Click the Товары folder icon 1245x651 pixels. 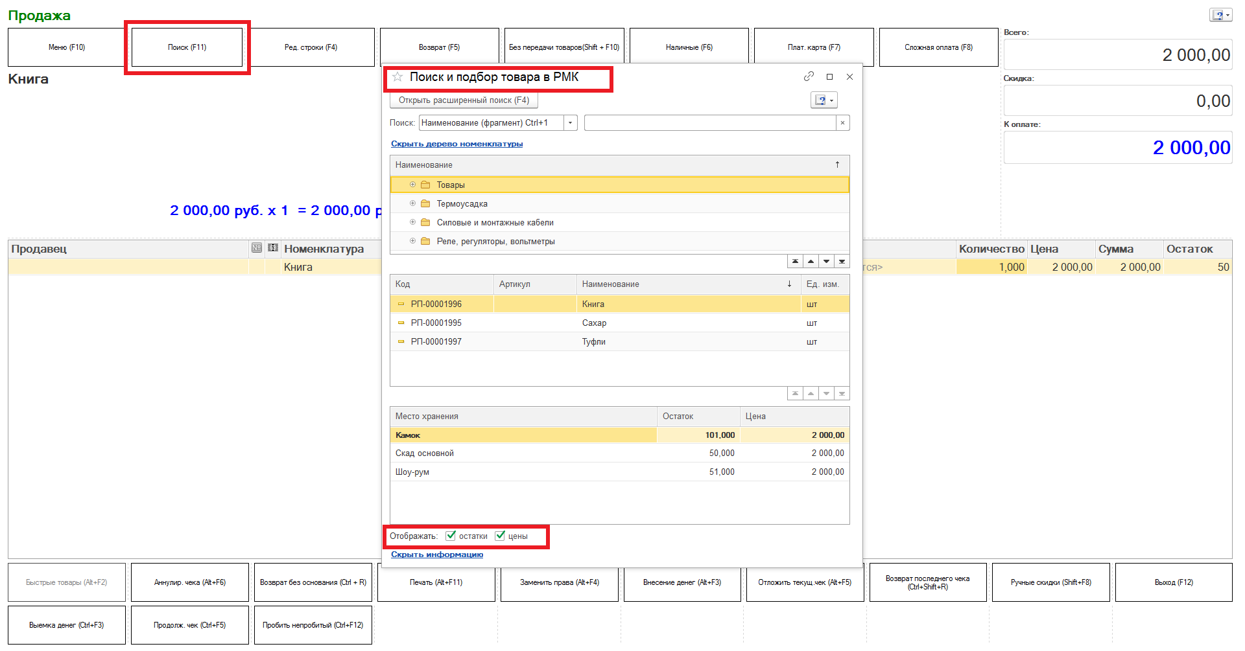tap(425, 185)
